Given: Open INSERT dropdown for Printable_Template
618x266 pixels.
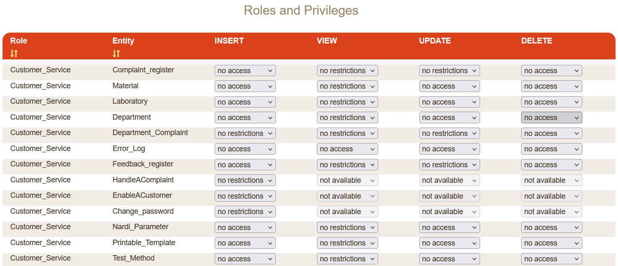Looking at the screenshot, I should click(245, 243).
